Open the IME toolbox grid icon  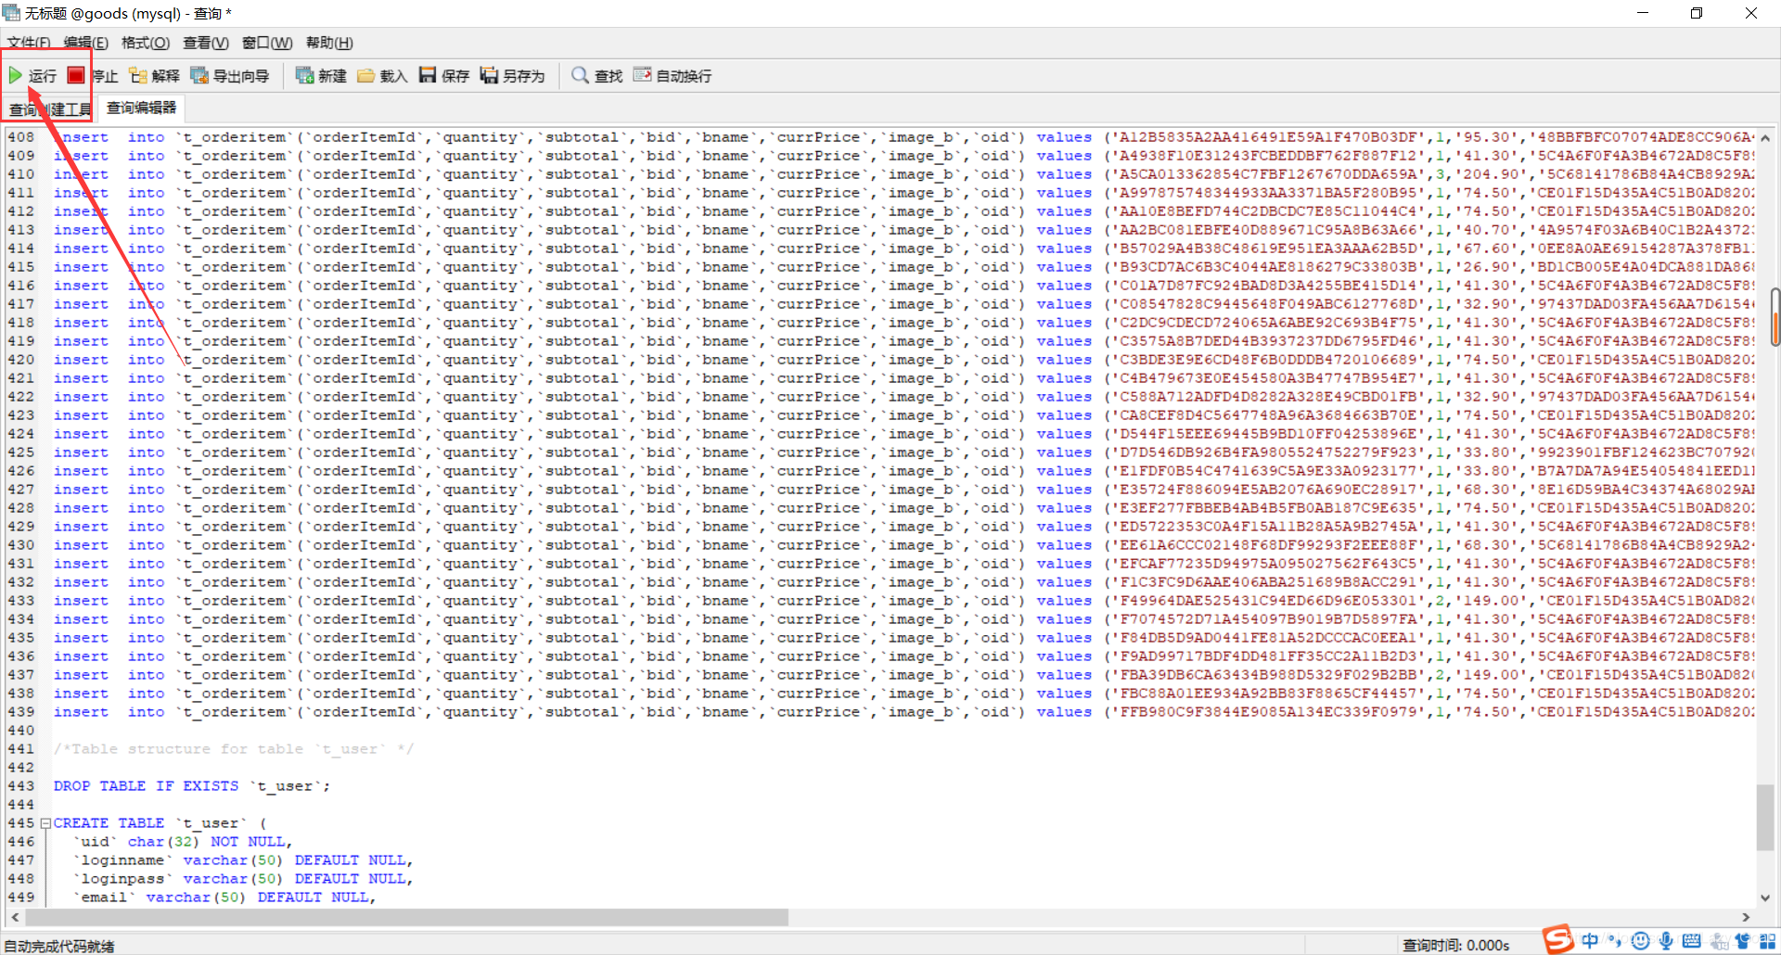tap(1767, 941)
